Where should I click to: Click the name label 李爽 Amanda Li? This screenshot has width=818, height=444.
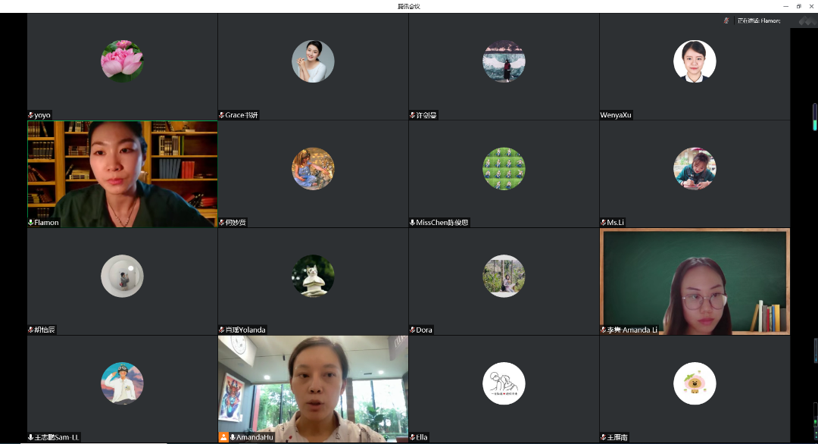[632, 330]
